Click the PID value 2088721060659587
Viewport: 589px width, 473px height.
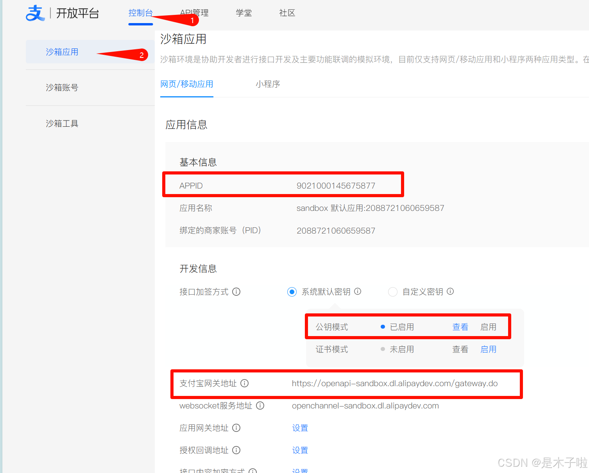336,230
